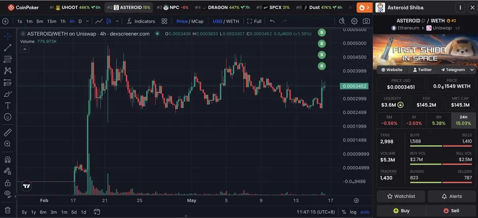Switch to the 1s interval
Image resolution: width=478 pixels, height=218 pixels.
click(x=20, y=21)
